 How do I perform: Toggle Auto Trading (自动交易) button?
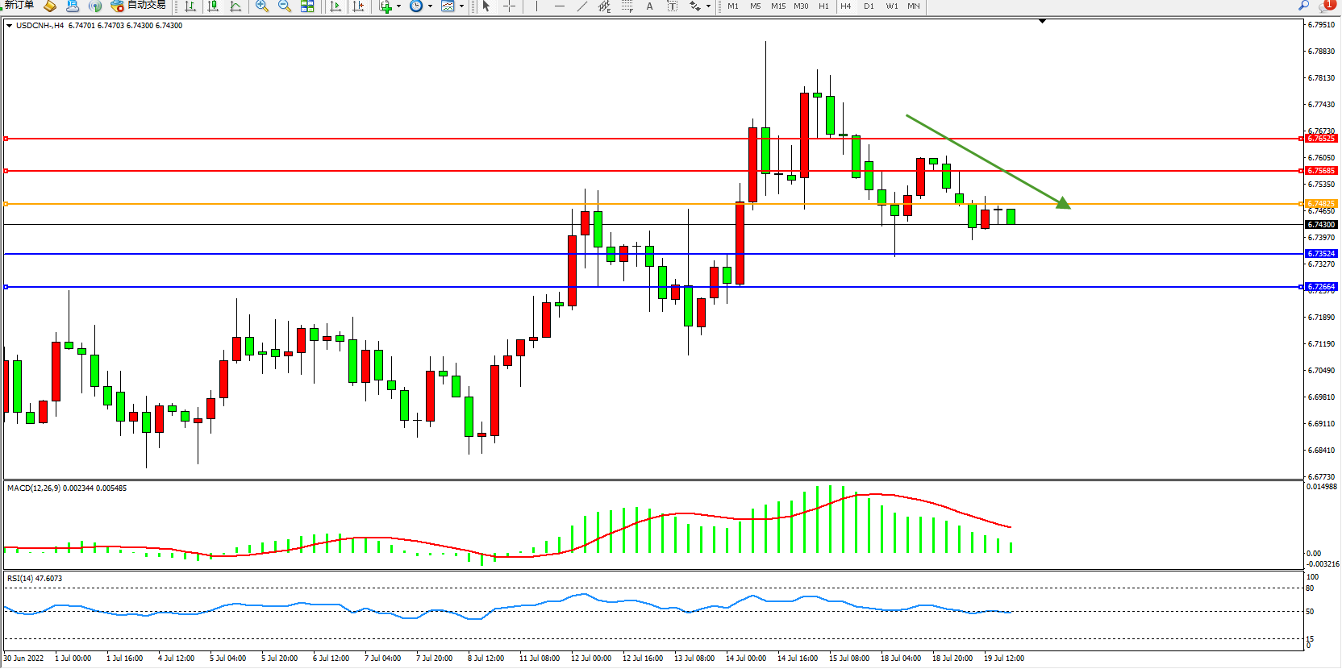[139, 6]
